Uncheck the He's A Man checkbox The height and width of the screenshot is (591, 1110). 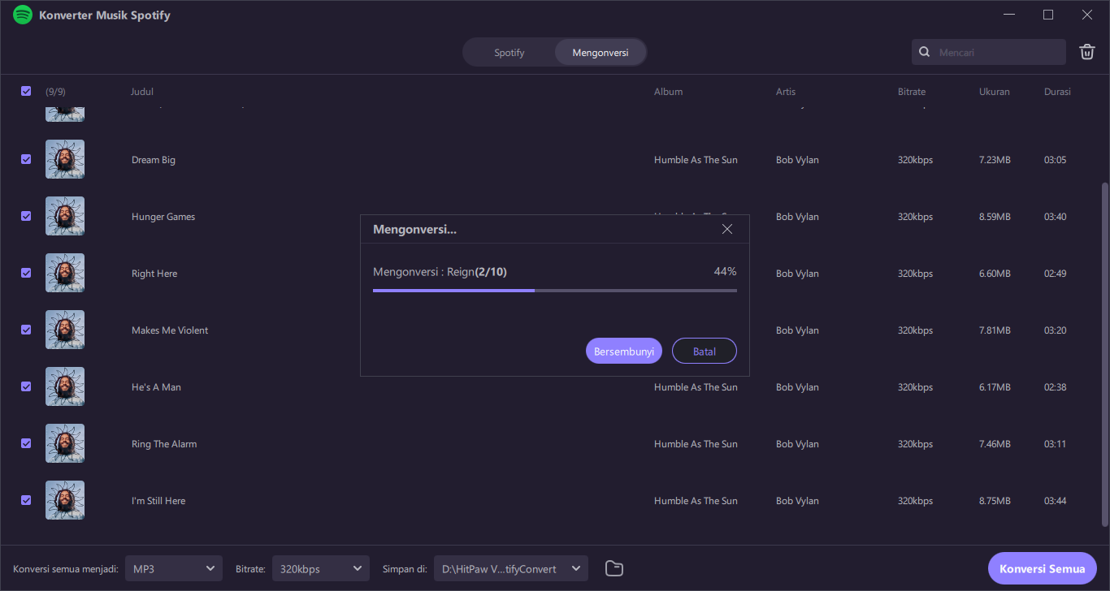26,386
